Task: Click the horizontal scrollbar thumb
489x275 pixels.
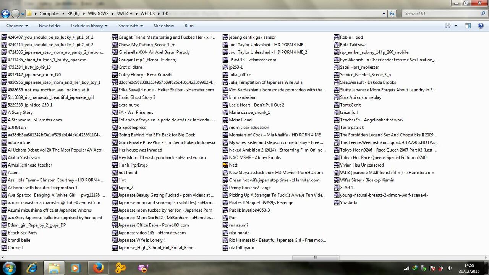Action: click(316, 257)
